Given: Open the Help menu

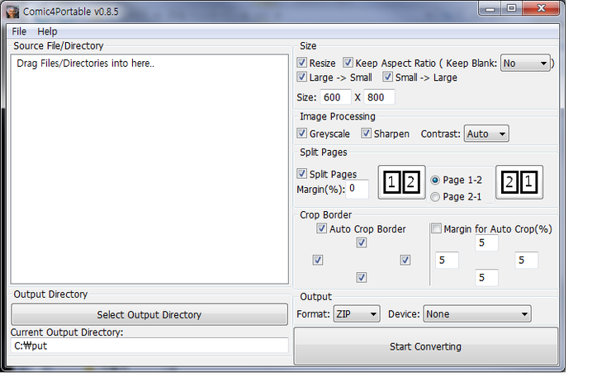Looking at the screenshot, I should tap(47, 31).
